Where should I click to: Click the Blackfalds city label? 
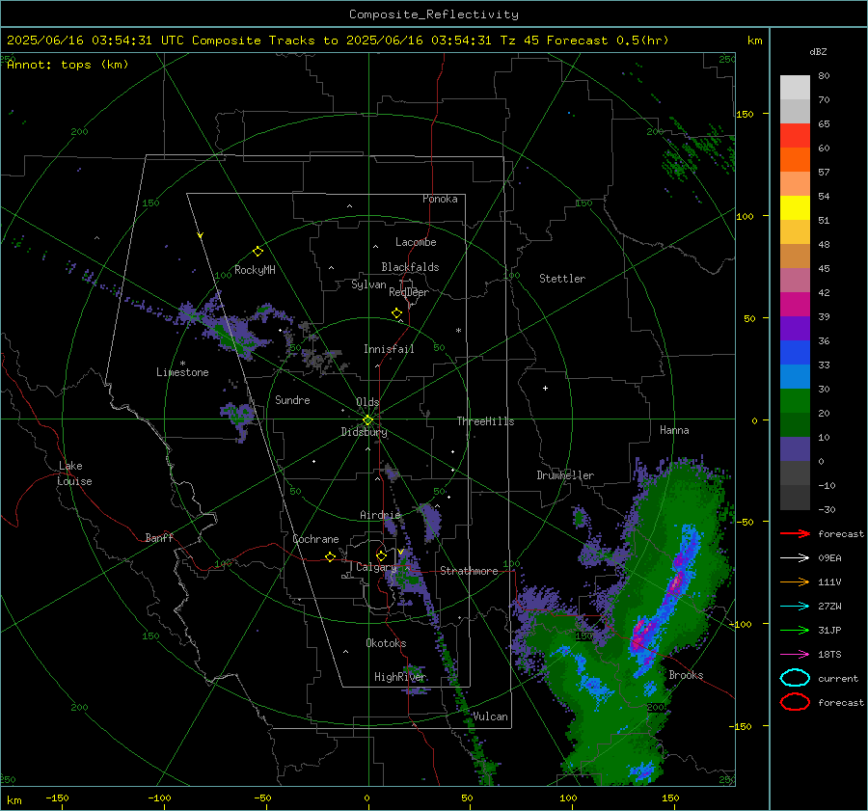click(410, 267)
